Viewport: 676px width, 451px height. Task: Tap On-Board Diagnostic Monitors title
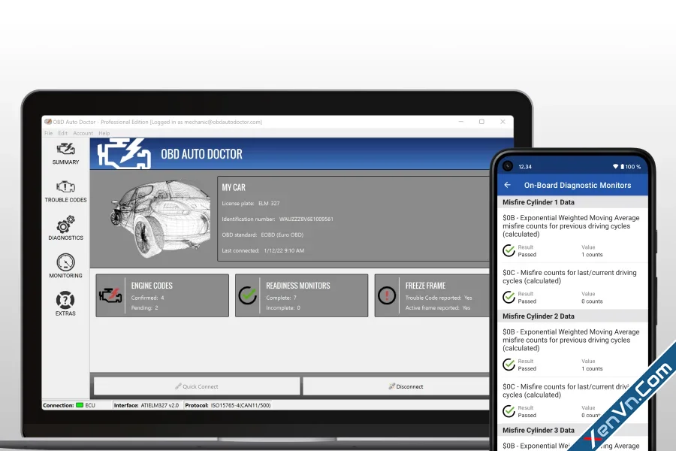pyautogui.click(x=578, y=185)
